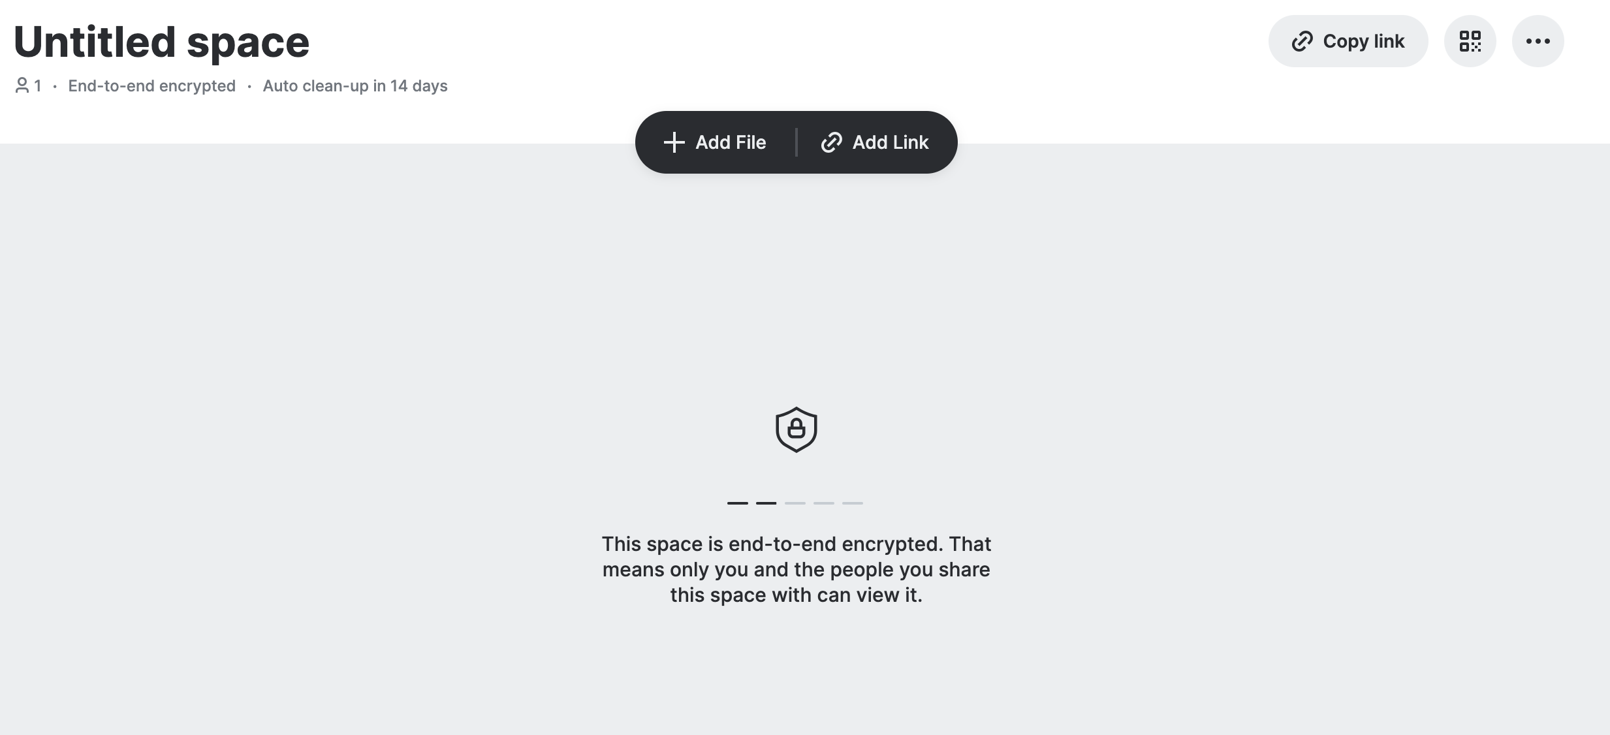The image size is (1610, 735).
Task: Select the Untitled space title
Action: [x=161, y=42]
